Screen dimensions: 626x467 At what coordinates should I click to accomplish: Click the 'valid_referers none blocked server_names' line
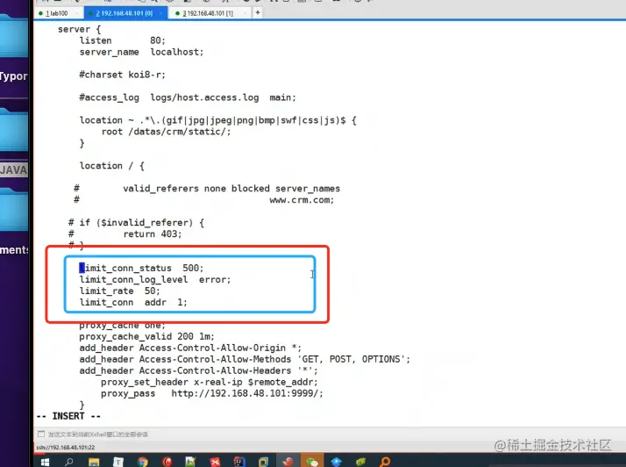pos(231,189)
